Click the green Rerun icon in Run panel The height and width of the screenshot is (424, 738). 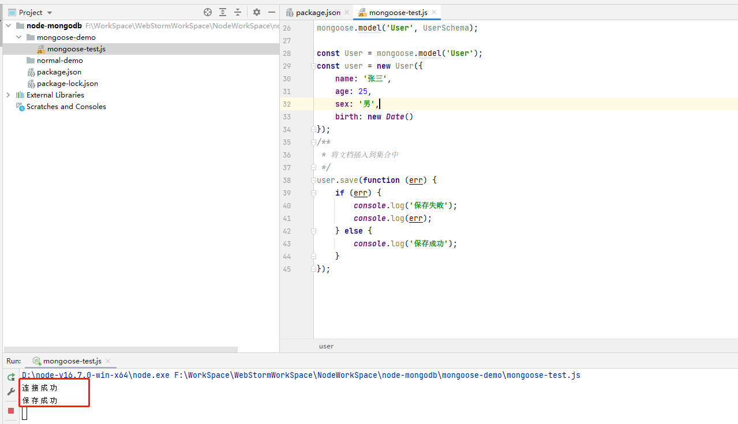[11, 377]
